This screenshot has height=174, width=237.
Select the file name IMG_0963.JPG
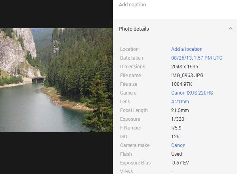tap(187, 75)
